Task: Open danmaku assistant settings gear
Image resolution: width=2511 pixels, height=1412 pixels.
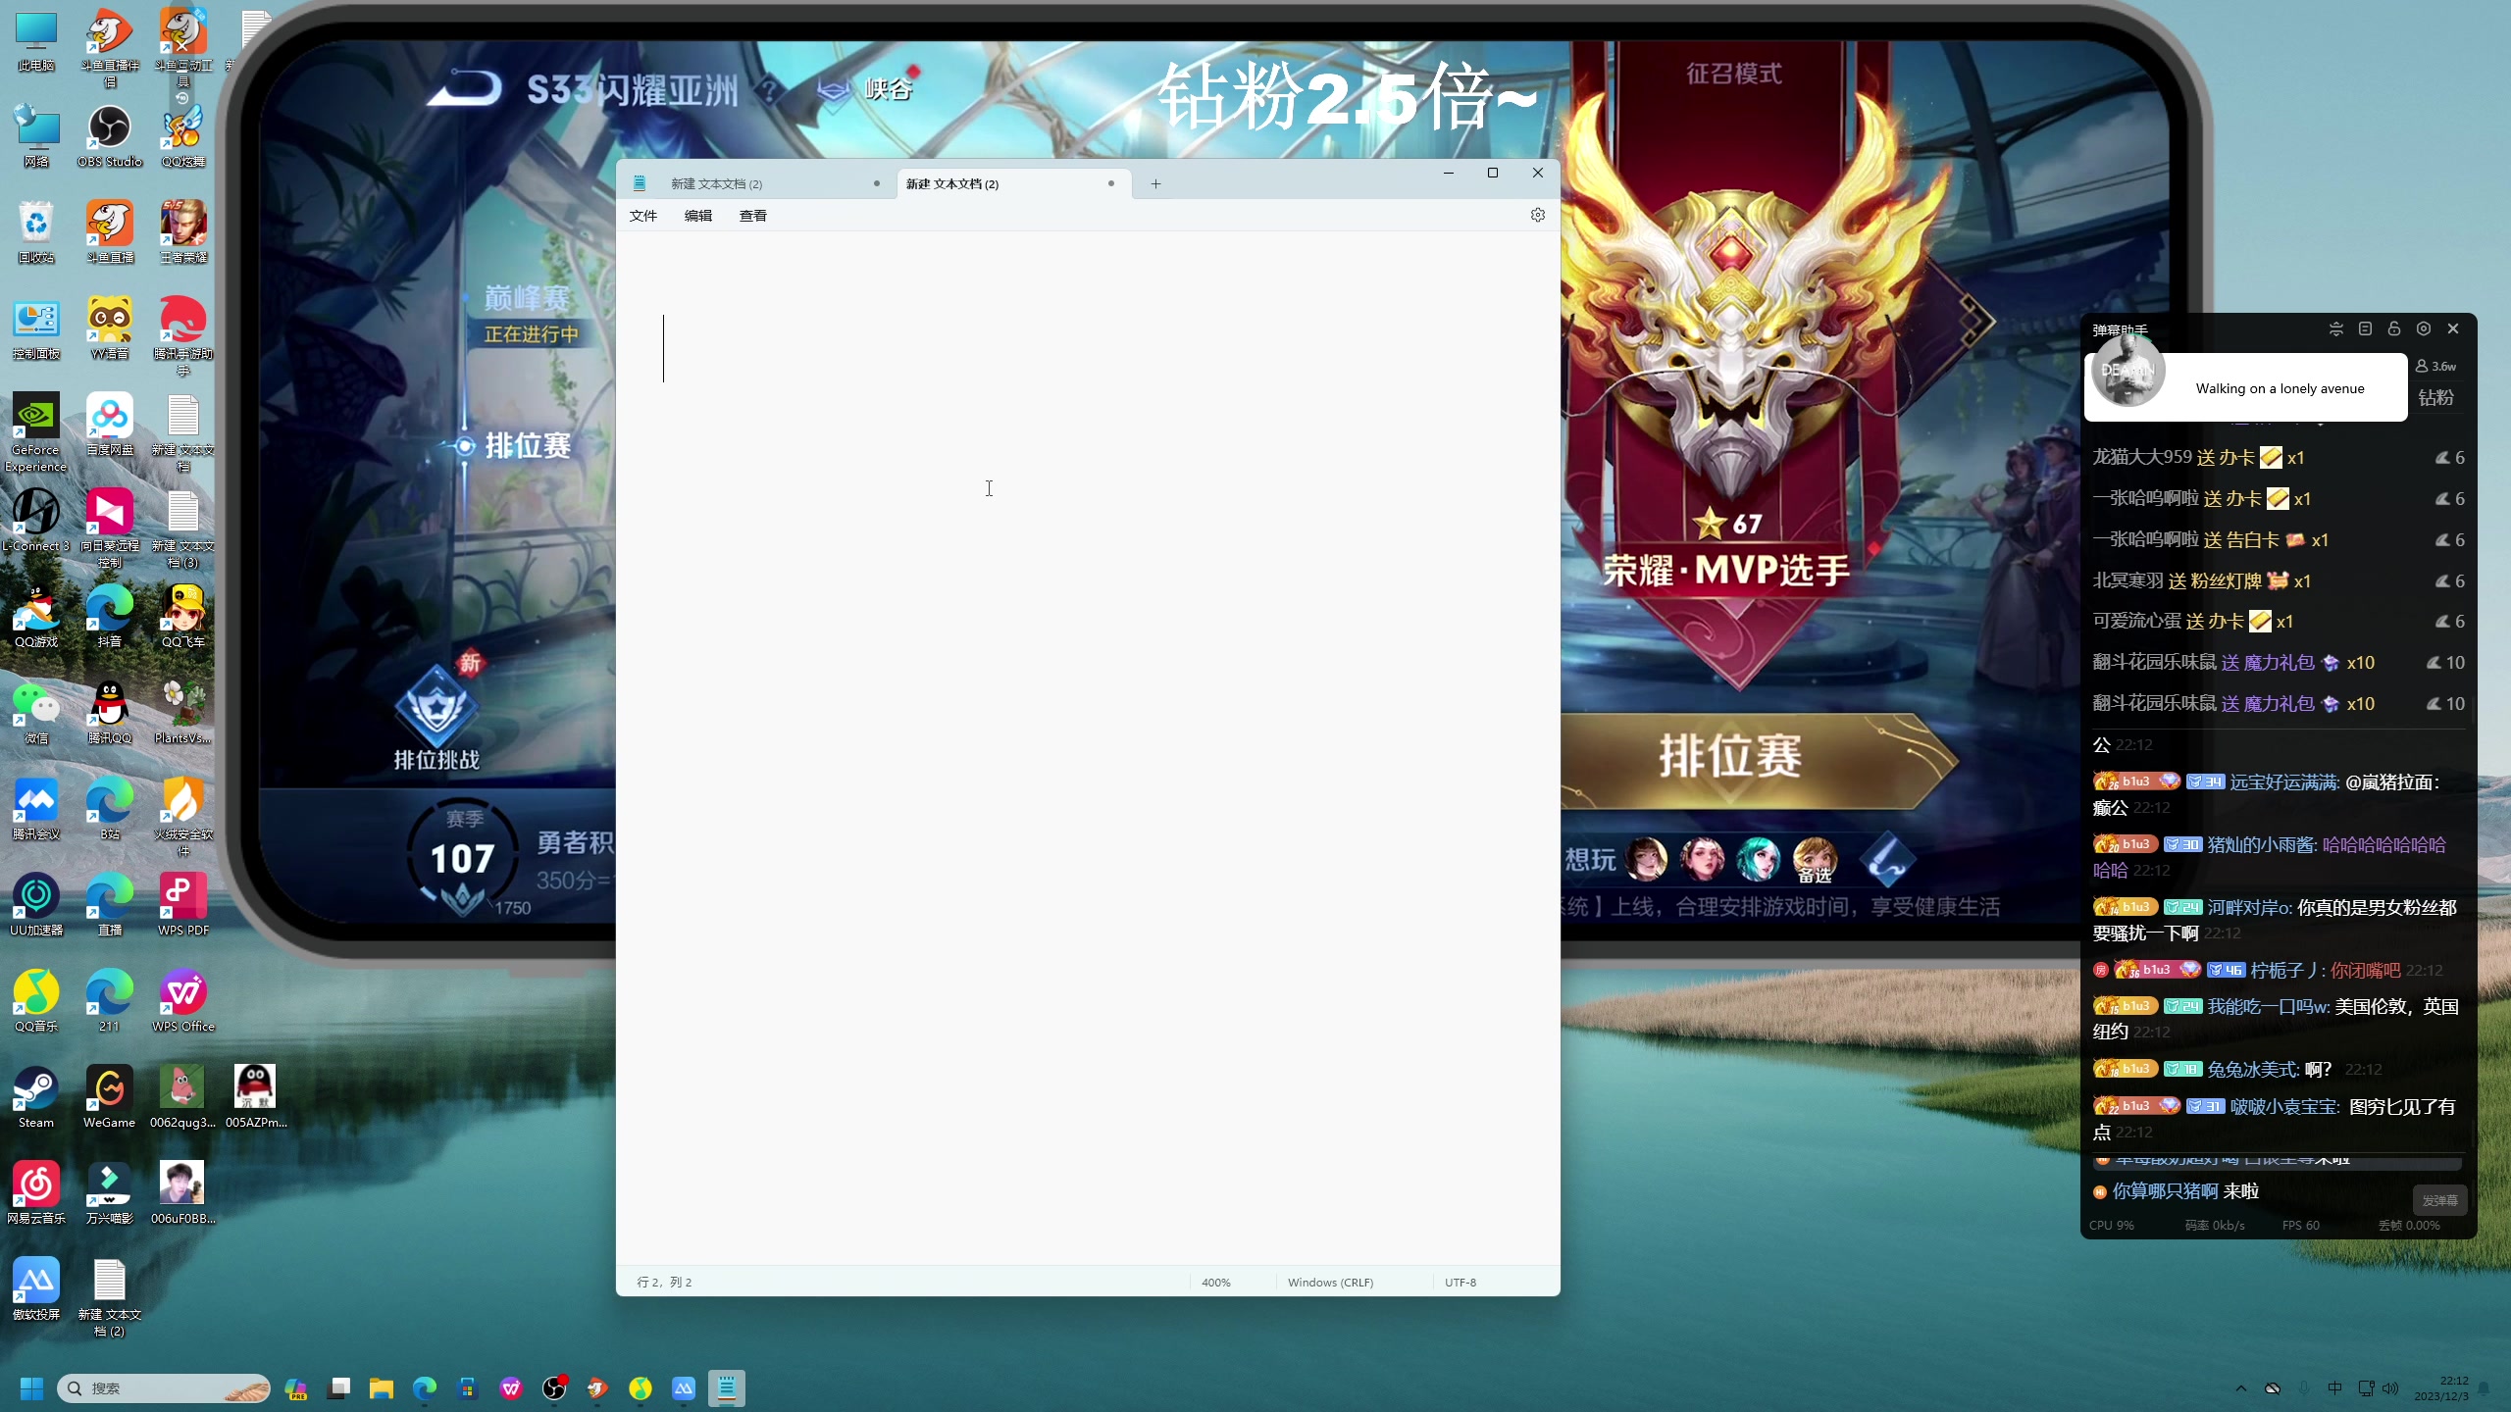Action: pos(2424,328)
